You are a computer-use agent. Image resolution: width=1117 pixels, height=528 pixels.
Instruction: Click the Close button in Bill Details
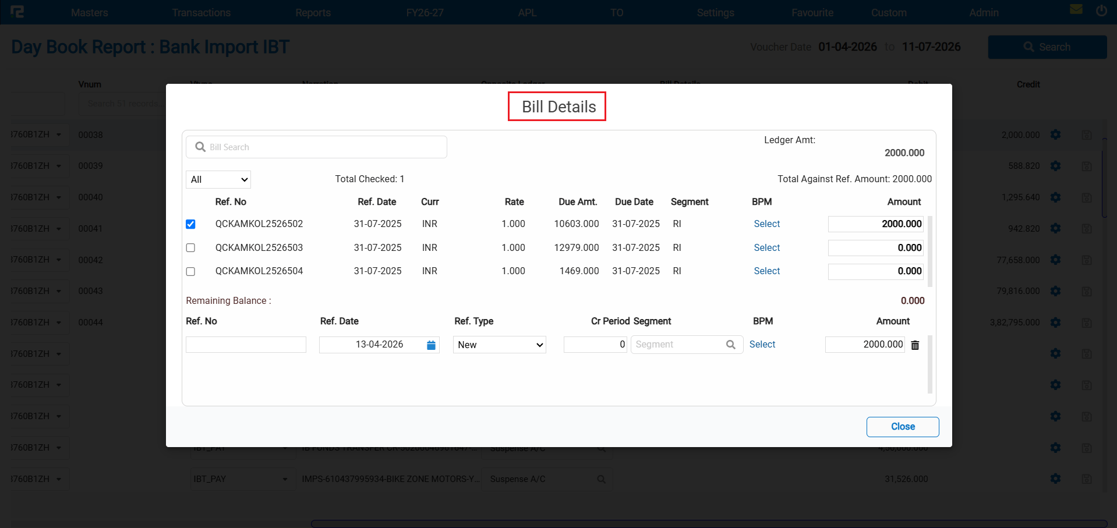tap(903, 427)
